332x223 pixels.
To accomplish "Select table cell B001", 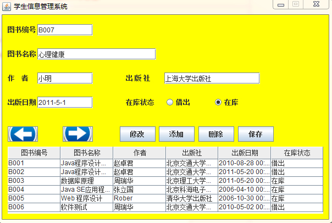I will (34, 163).
